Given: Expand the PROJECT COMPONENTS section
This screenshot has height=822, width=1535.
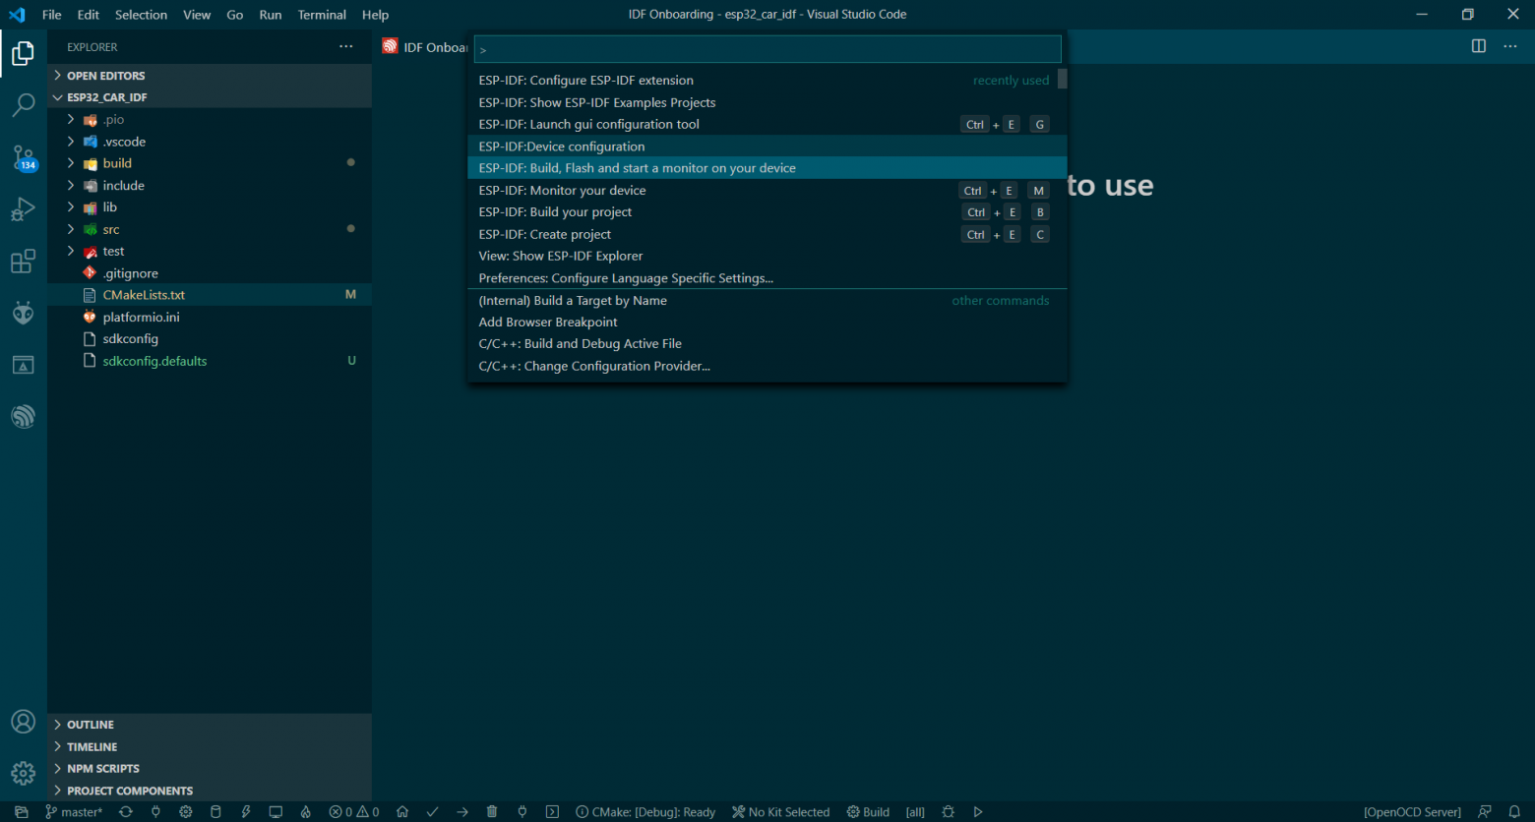Looking at the screenshot, I should point(210,791).
